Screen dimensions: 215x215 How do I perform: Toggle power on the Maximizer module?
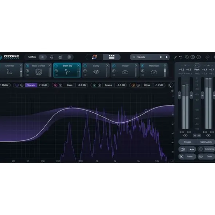click(x=142, y=66)
